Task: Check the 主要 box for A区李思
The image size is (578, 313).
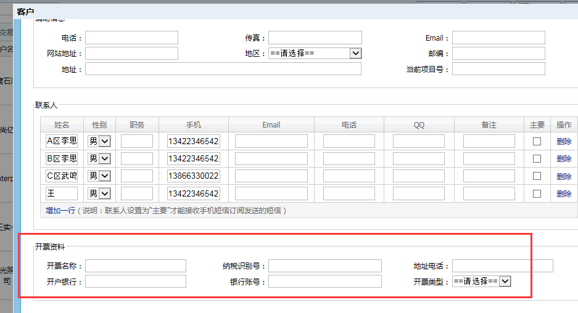Action: [537, 141]
